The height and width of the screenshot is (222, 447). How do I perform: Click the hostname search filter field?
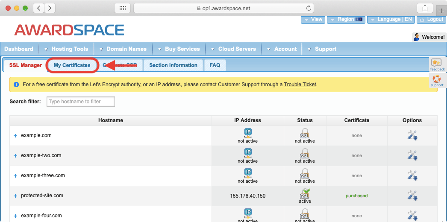[81, 102]
